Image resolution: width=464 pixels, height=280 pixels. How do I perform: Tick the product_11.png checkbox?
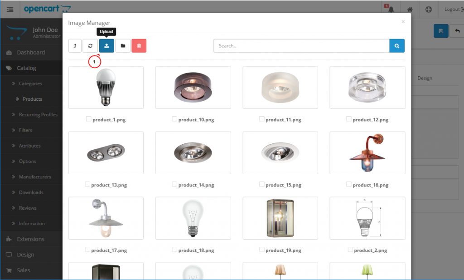pos(261,119)
